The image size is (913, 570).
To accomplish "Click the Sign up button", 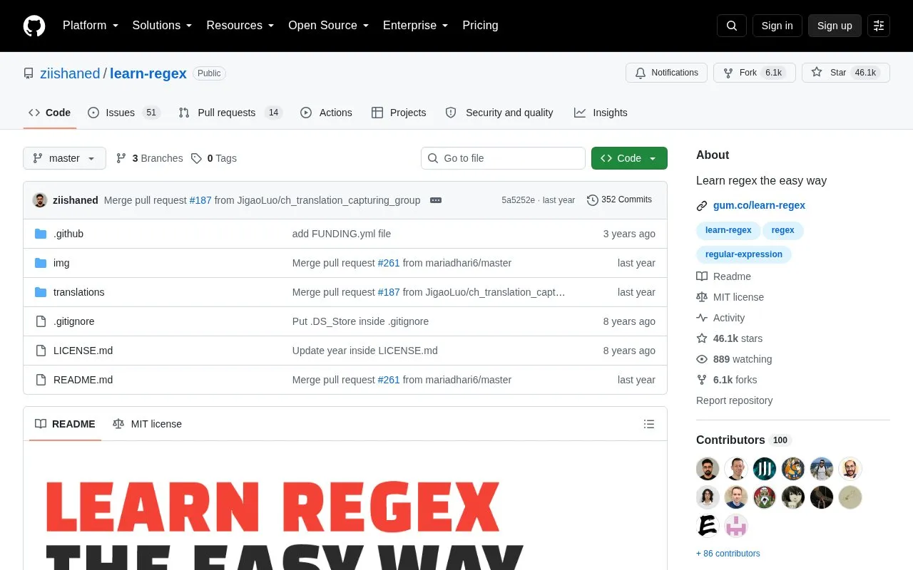I will click(x=835, y=26).
